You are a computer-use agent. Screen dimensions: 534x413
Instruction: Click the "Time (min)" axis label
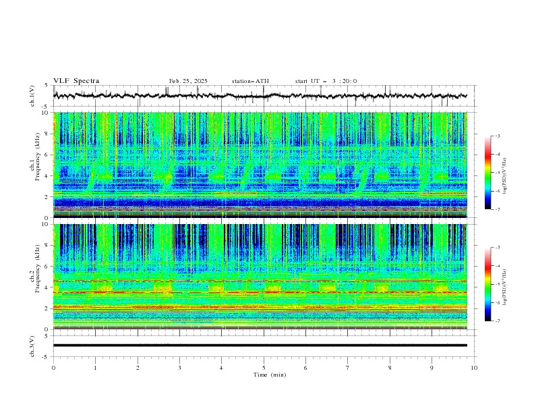270,375
